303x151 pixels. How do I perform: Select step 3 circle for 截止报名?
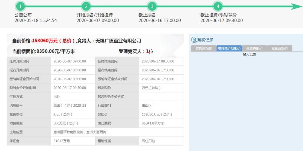tap(152, 6)
